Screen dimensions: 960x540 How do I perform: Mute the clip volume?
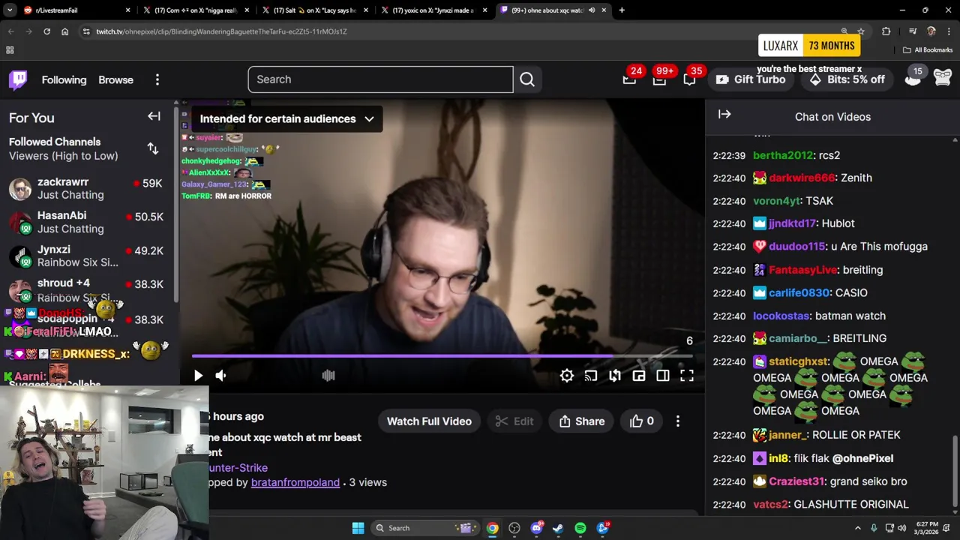coord(220,376)
